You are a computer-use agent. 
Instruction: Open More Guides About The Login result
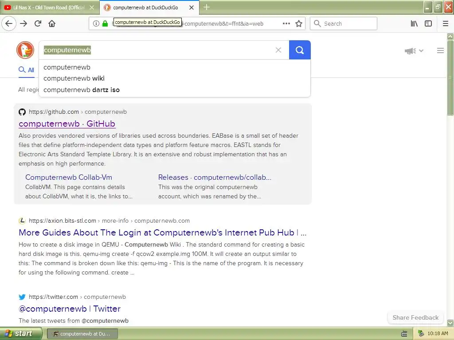click(162, 233)
